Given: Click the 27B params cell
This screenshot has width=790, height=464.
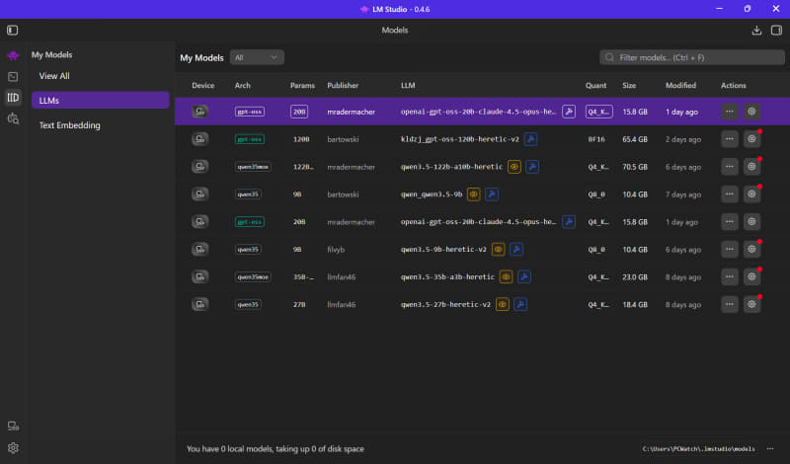Looking at the screenshot, I should 299,304.
